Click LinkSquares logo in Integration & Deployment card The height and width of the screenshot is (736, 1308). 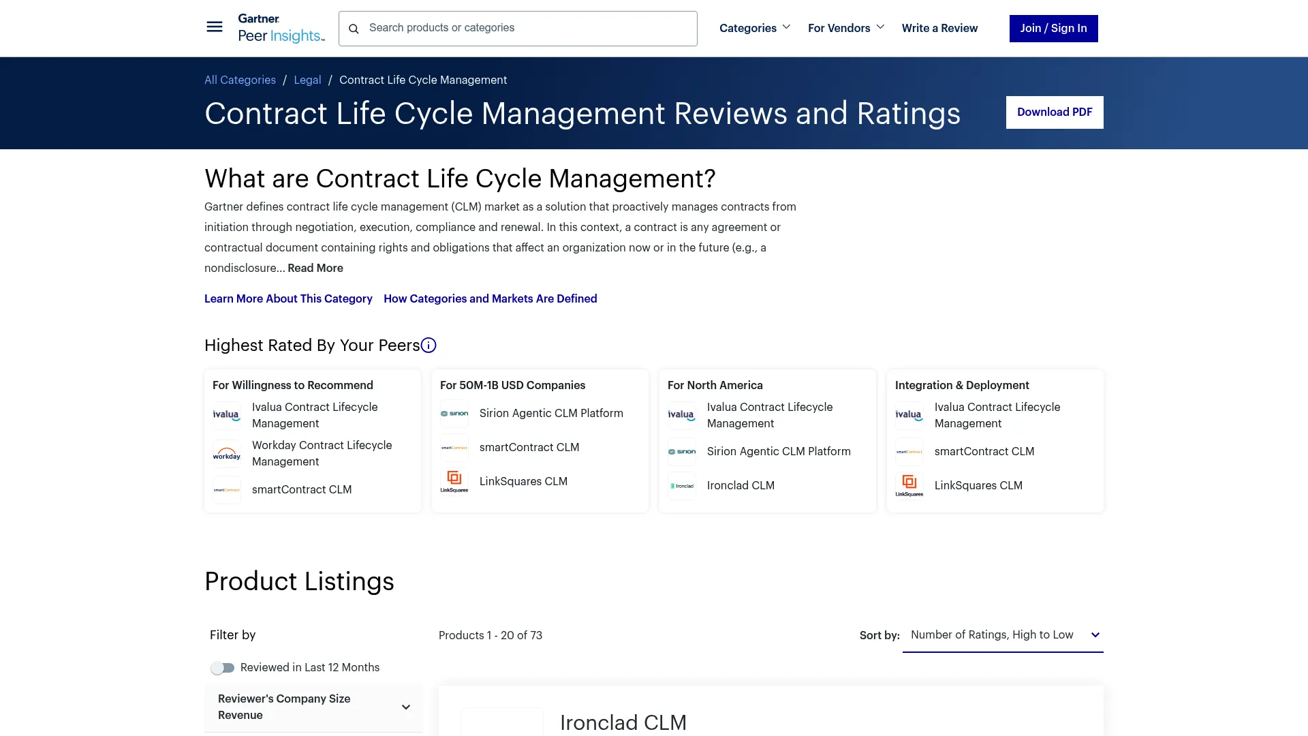pos(909,486)
